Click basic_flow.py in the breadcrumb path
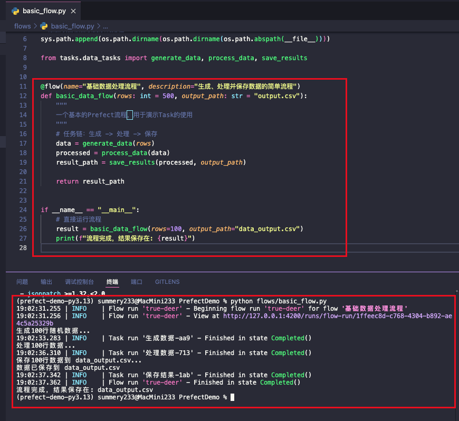Viewport: 459px width, 421px height. tap(72, 26)
